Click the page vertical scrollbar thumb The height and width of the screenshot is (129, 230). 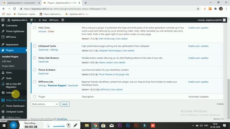click(x=229, y=99)
